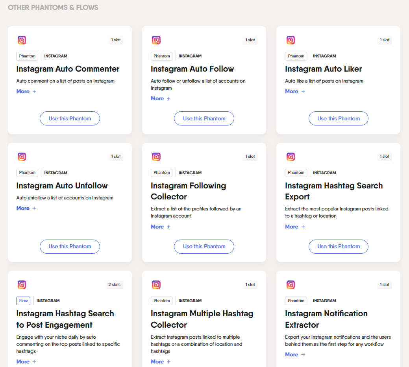Image resolution: width=409 pixels, height=367 pixels.
Task: Click 1 slot badge on Notification Extractor card
Action: coord(385,285)
